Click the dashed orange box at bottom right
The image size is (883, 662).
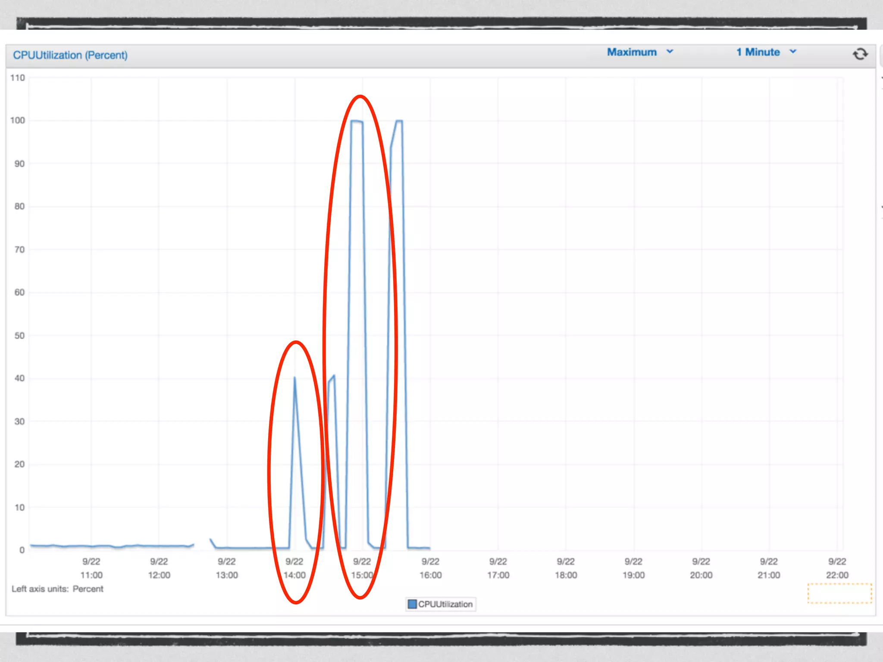839,593
